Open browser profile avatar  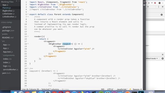click(x=160, y=3)
